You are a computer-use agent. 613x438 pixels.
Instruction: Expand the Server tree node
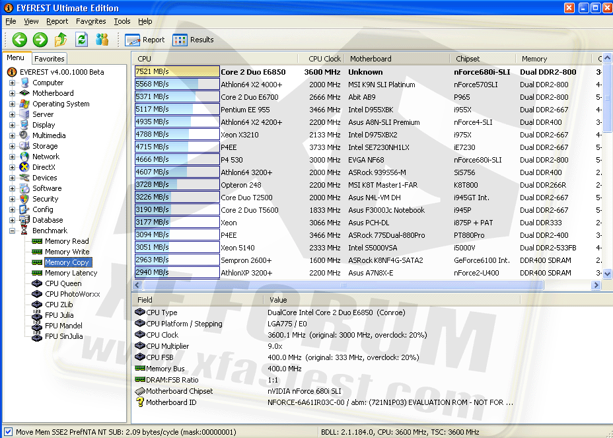(x=12, y=114)
